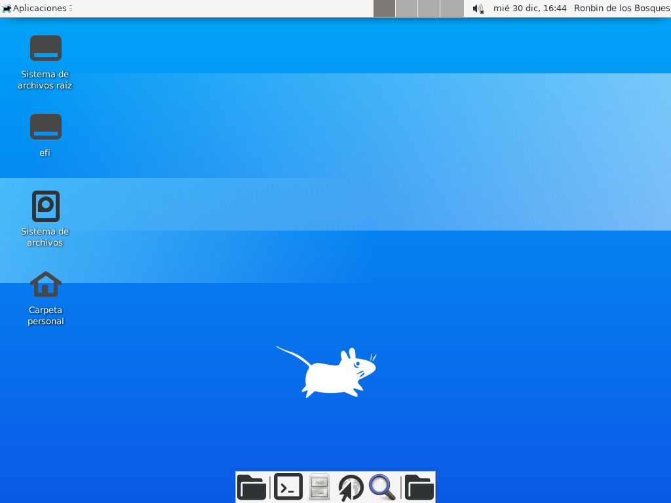The image size is (671, 503).
Task: Launch the web browser from the dock
Action: (351, 487)
